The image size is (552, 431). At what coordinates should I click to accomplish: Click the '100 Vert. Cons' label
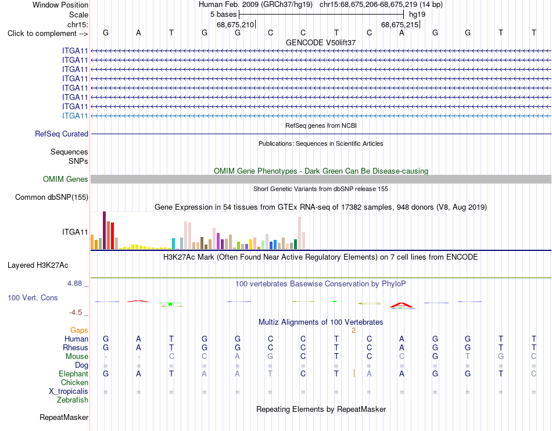(33, 297)
